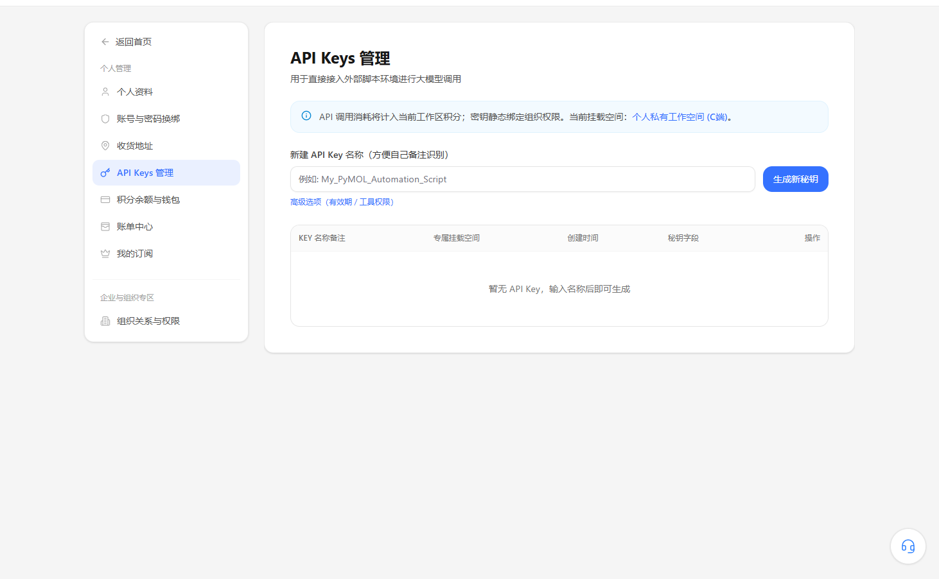The height and width of the screenshot is (579, 939).
Task: Click the key icon for API Keys 管理
Action: (x=105, y=173)
